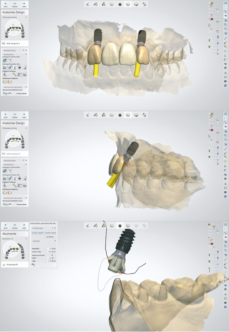Click the zurücksetzen button in abutment settings
This screenshot has width=229, height=332.
(x=50, y=237)
